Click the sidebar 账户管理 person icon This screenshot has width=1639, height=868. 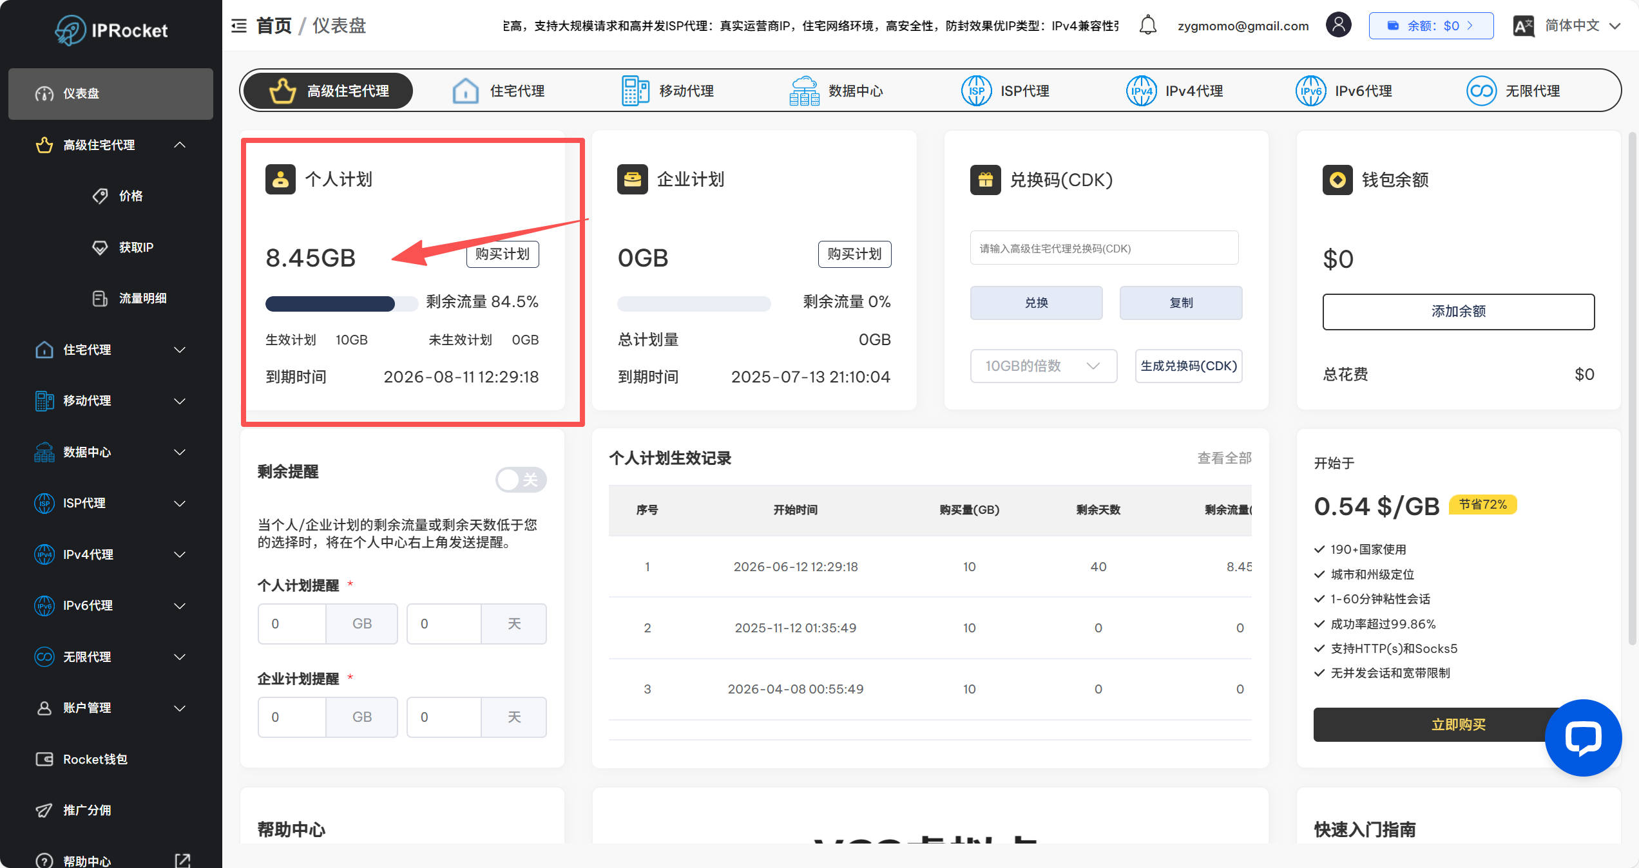[44, 708]
